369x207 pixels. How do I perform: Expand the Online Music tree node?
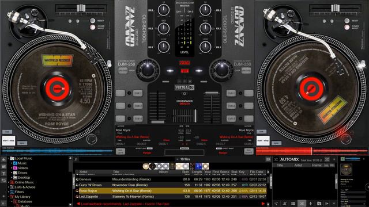click(x=9, y=182)
